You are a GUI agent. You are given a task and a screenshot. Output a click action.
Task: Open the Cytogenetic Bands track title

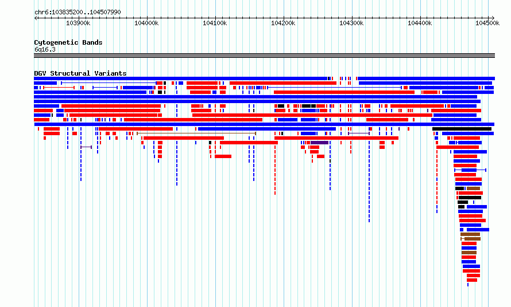tap(68, 42)
